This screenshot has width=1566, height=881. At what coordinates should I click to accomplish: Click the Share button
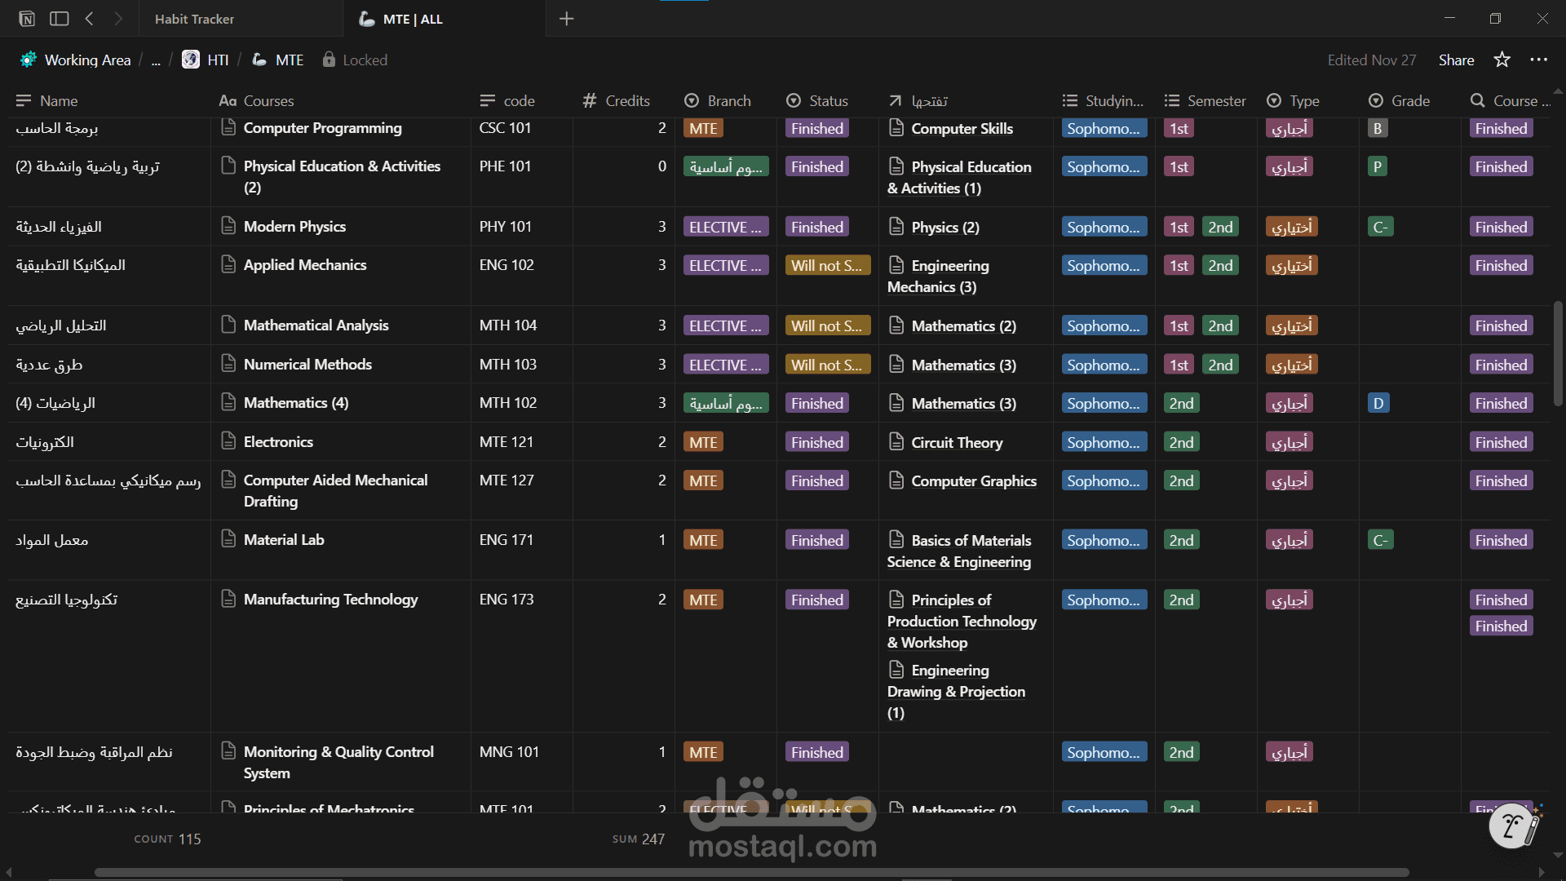1456,60
